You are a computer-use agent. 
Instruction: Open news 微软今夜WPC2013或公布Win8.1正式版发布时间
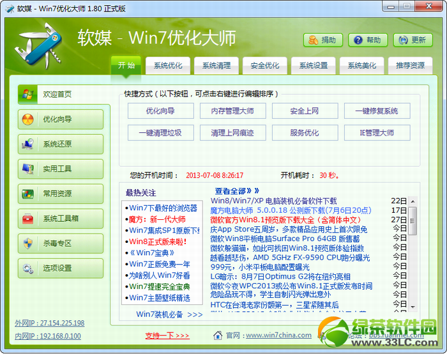(291, 286)
